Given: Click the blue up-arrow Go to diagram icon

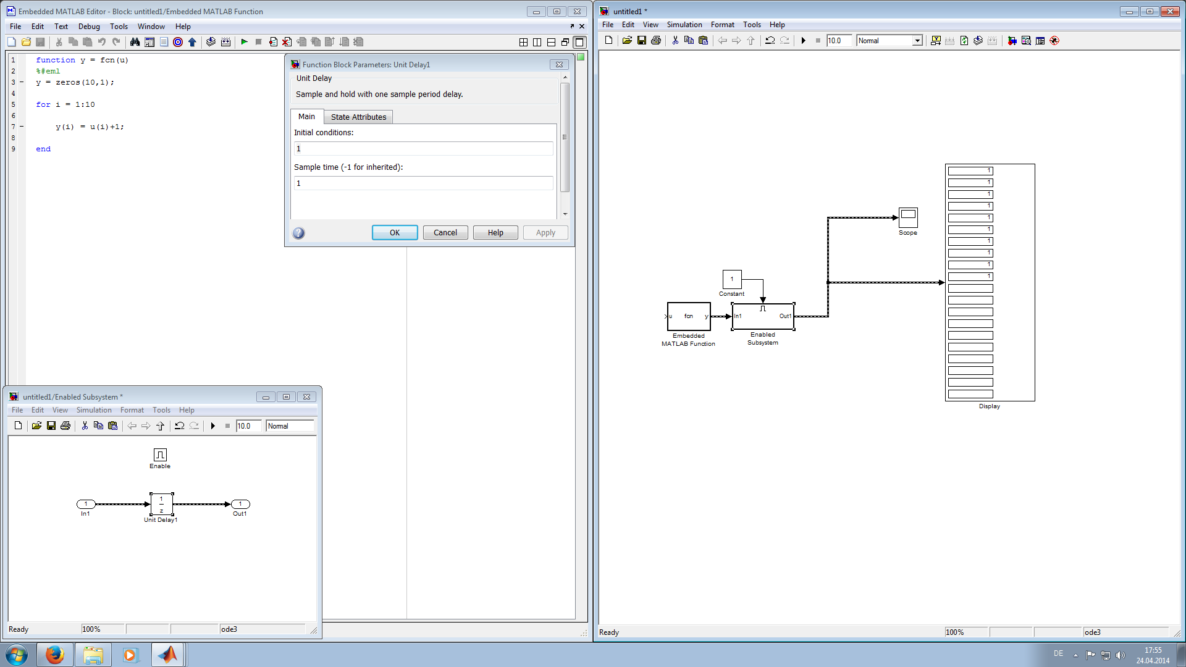Looking at the screenshot, I should (x=192, y=42).
